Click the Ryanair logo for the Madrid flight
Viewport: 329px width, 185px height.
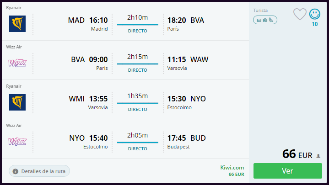point(17,24)
